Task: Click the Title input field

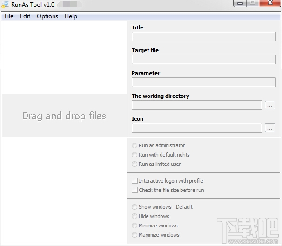Action: pos(203,36)
